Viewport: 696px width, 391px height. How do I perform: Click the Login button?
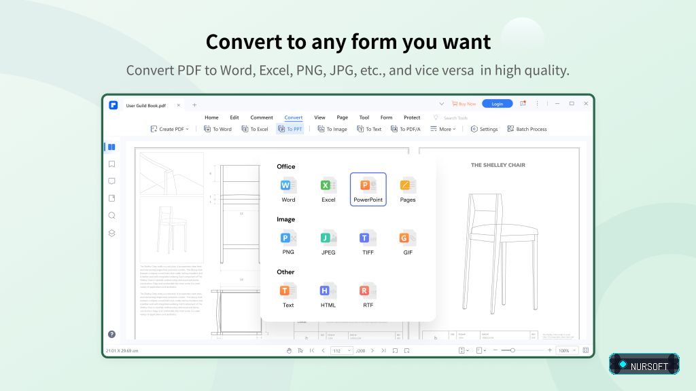[x=497, y=104]
